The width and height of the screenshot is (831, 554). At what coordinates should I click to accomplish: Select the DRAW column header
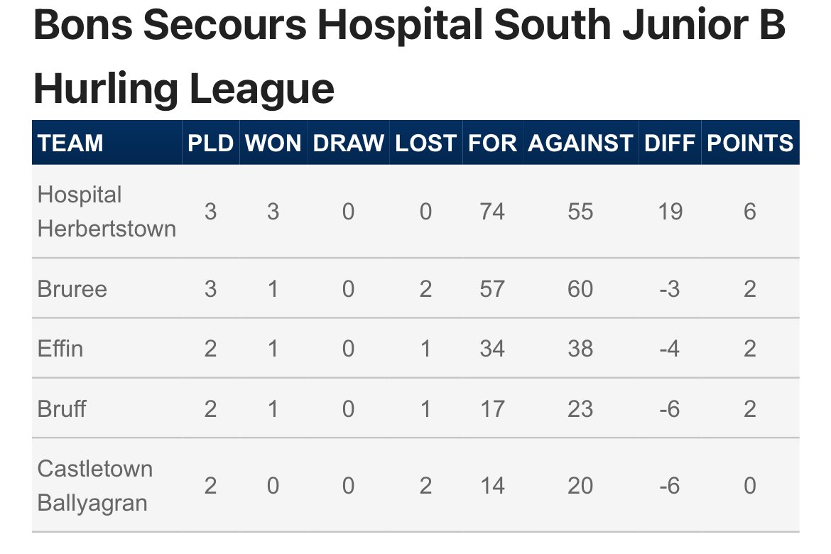(x=348, y=143)
